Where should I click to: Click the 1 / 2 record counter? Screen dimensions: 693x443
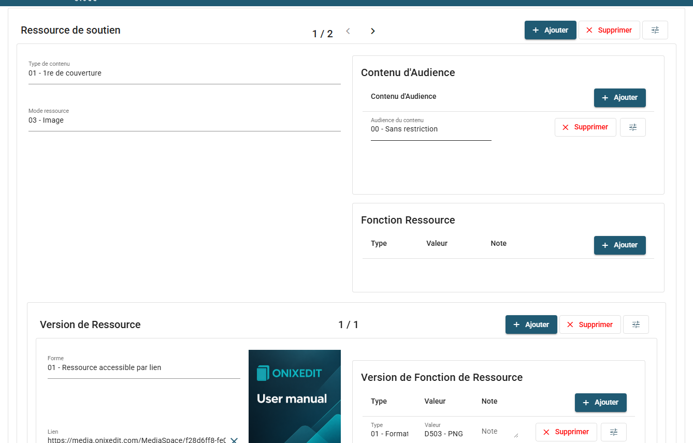[322, 34]
